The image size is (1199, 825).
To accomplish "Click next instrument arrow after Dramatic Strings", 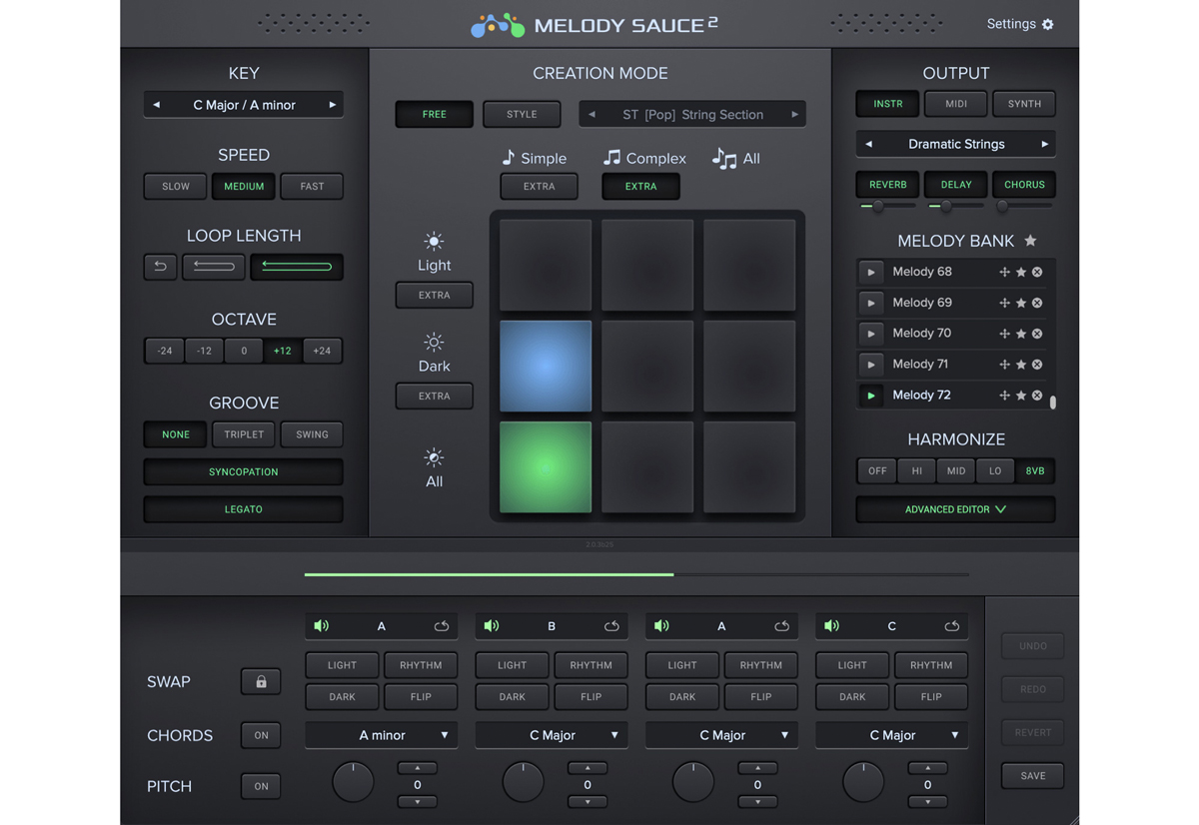I will [x=1044, y=145].
